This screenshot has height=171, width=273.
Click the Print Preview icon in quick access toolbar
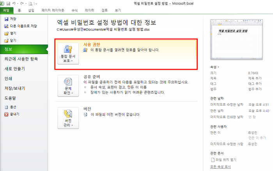pos(30,4)
